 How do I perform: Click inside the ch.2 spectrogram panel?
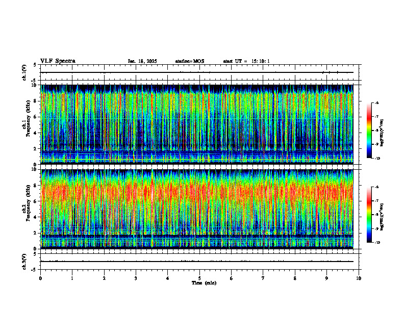tap(197, 209)
